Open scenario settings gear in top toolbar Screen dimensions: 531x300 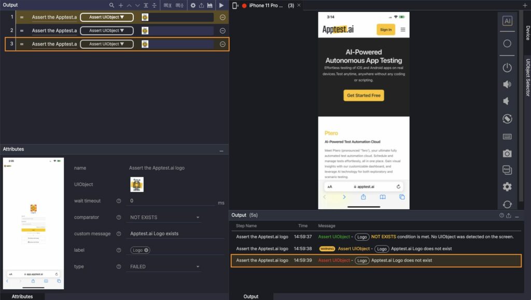coord(193,5)
